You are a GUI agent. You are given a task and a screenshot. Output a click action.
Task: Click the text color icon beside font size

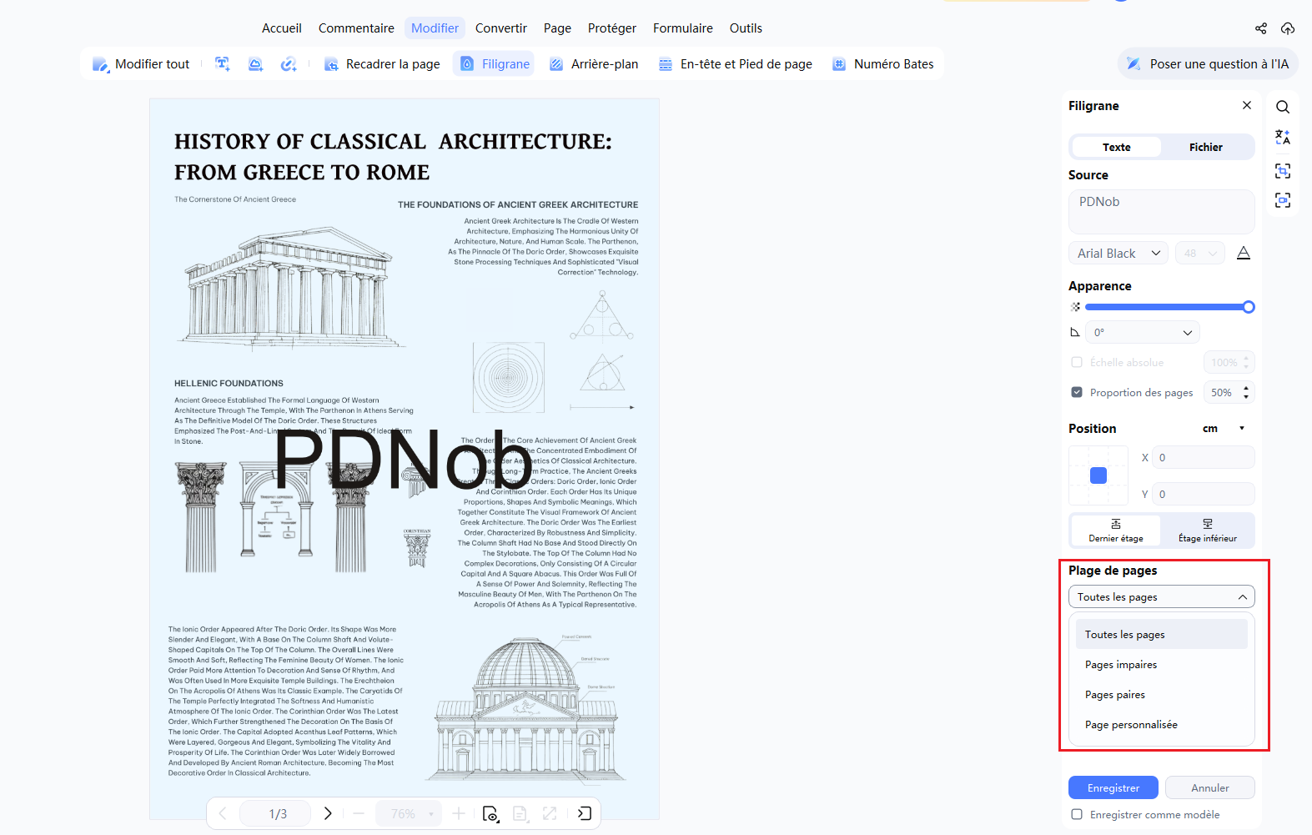point(1244,253)
